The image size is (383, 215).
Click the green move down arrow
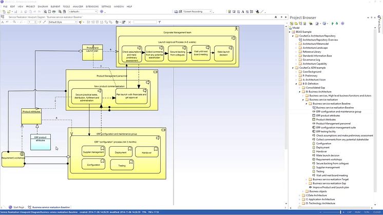tap(337, 24)
